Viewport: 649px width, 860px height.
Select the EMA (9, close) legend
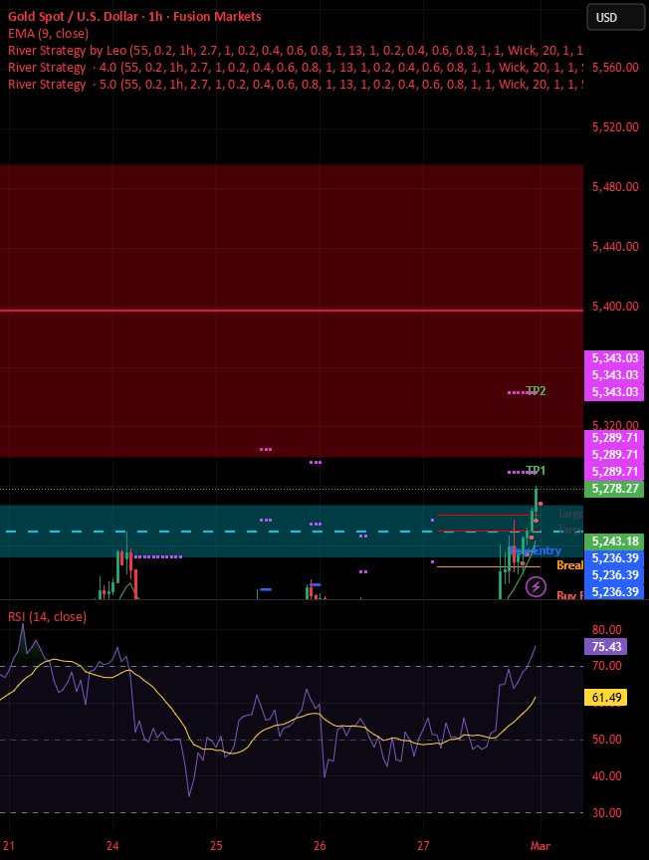click(x=49, y=34)
